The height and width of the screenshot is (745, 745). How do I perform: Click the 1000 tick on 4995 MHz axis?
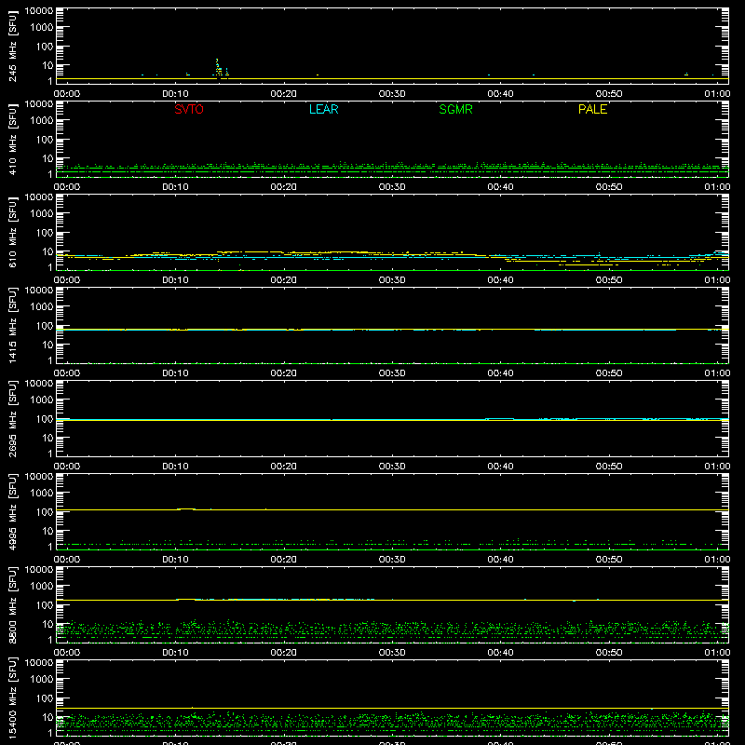pos(42,494)
